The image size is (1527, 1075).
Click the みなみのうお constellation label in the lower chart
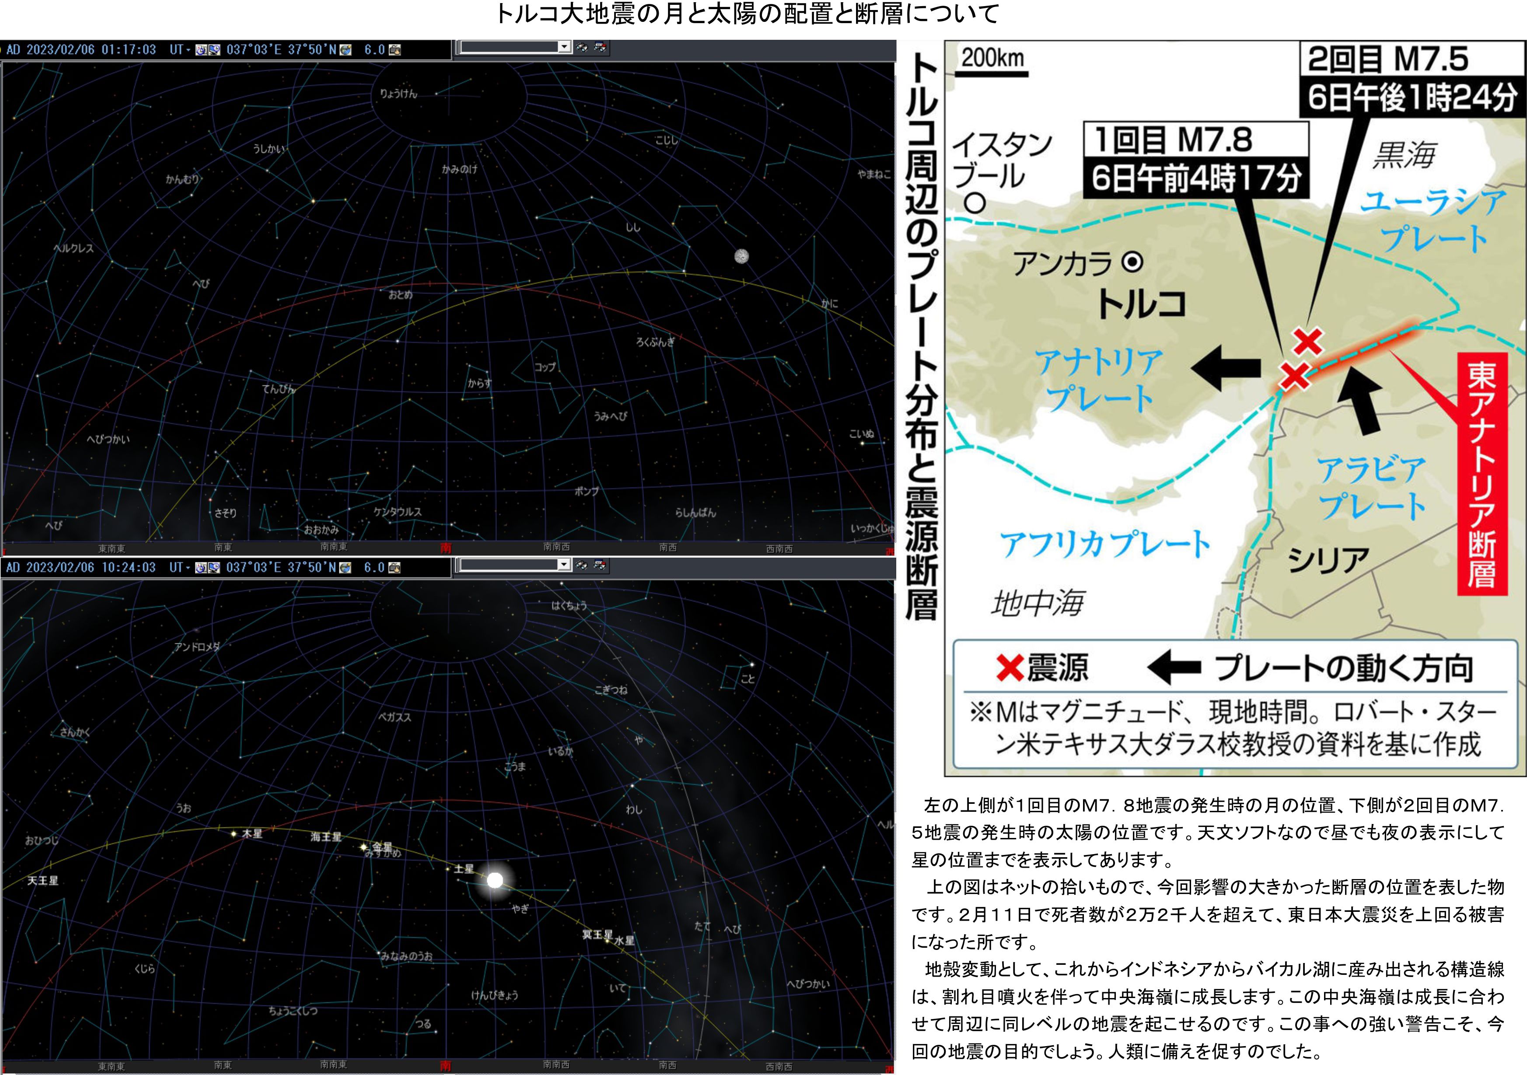[x=406, y=956]
